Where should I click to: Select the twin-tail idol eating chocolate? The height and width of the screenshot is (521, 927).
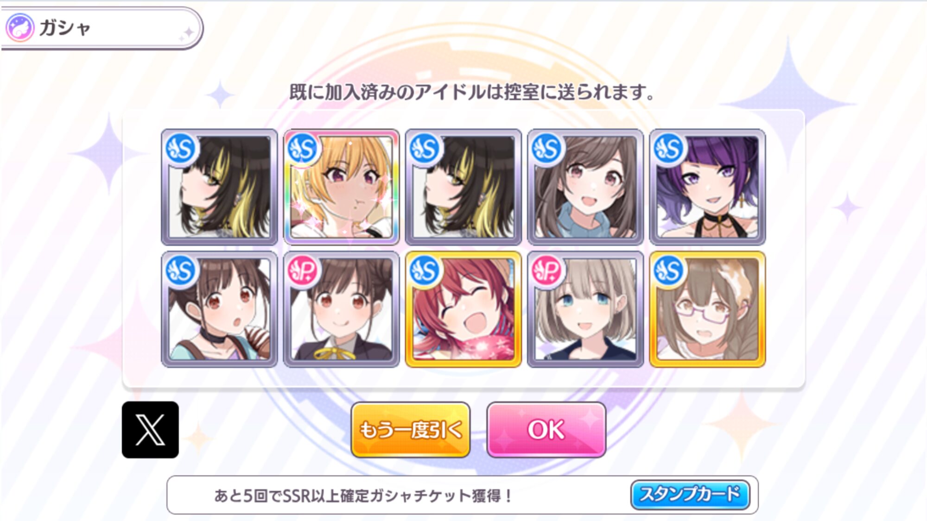(219, 309)
